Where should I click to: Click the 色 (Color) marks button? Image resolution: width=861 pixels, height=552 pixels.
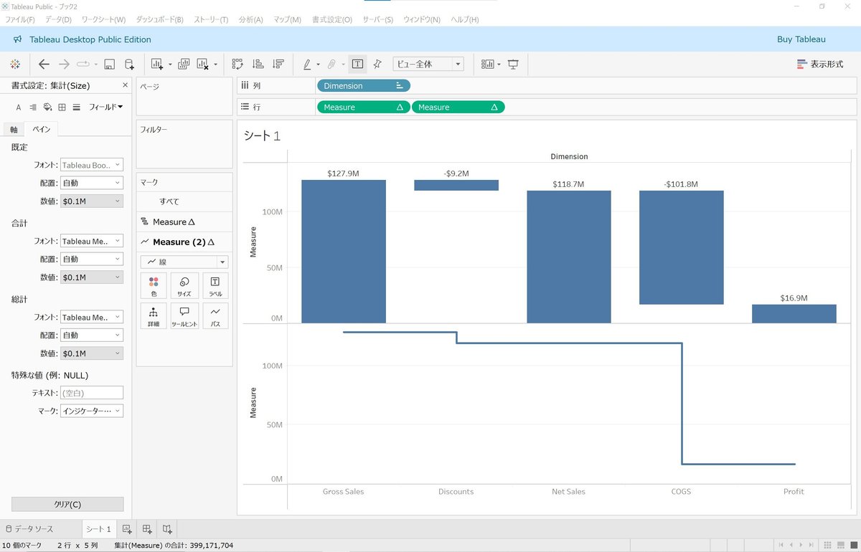click(154, 285)
